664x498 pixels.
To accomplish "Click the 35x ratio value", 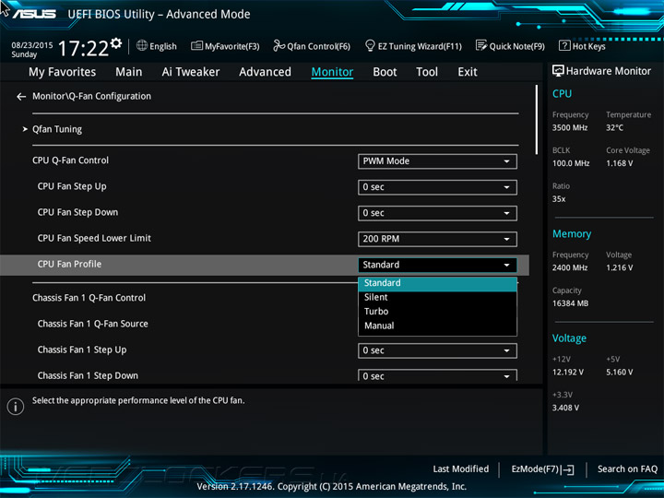I will coord(559,199).
